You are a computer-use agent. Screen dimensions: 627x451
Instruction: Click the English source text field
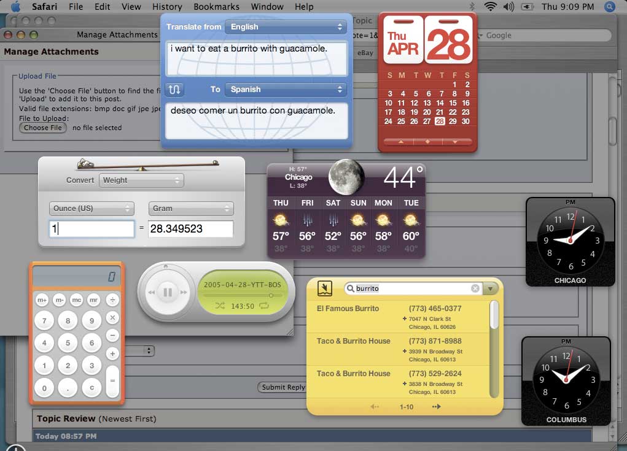257,58
